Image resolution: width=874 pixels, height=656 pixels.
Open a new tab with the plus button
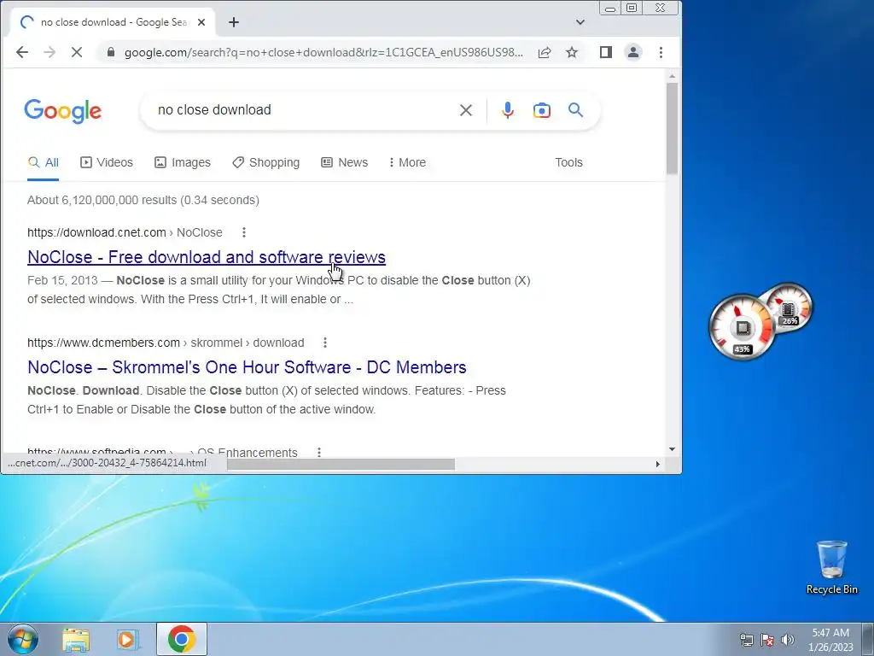(234, 22)
